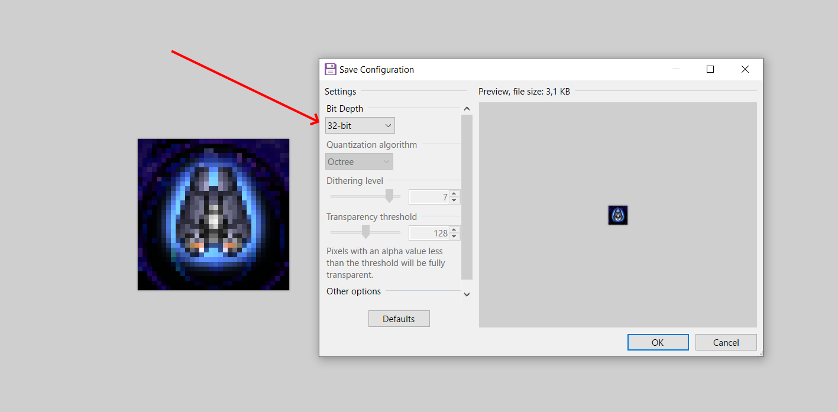Screen dimensions: 838x412
Task: Confirm with the OK button
Action: [658, 342]
